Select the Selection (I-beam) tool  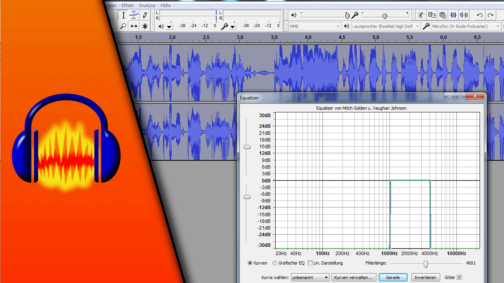point(123,15)
